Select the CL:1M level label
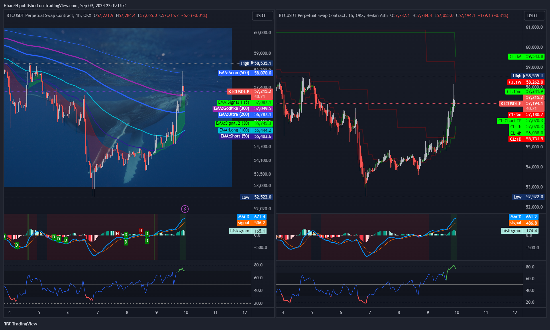This screenshot has width=550, height=330. [516, 56]
